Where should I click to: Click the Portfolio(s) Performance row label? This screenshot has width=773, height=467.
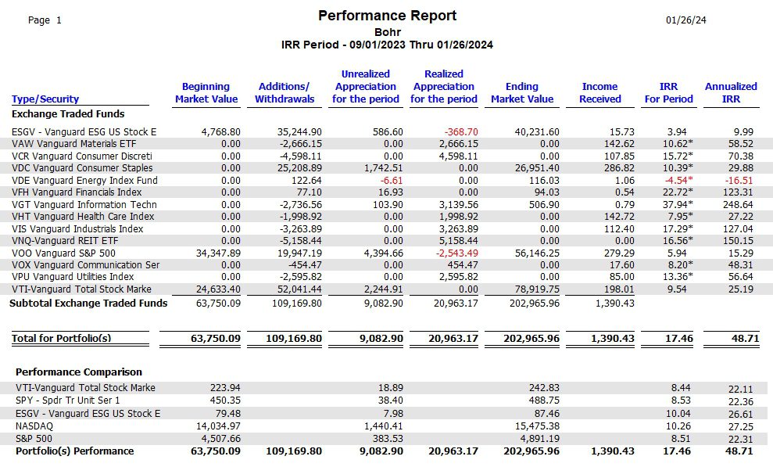point(74,451)
